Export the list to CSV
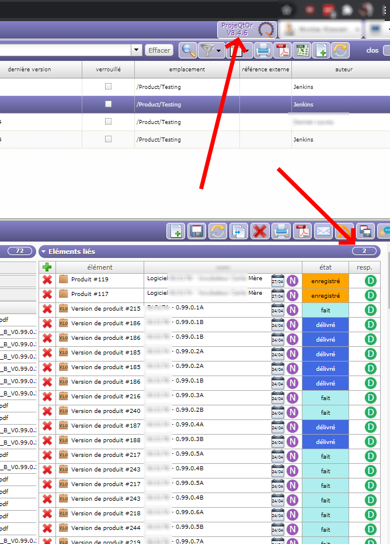This screenshot has height=544, width=390. coord(301,51)
